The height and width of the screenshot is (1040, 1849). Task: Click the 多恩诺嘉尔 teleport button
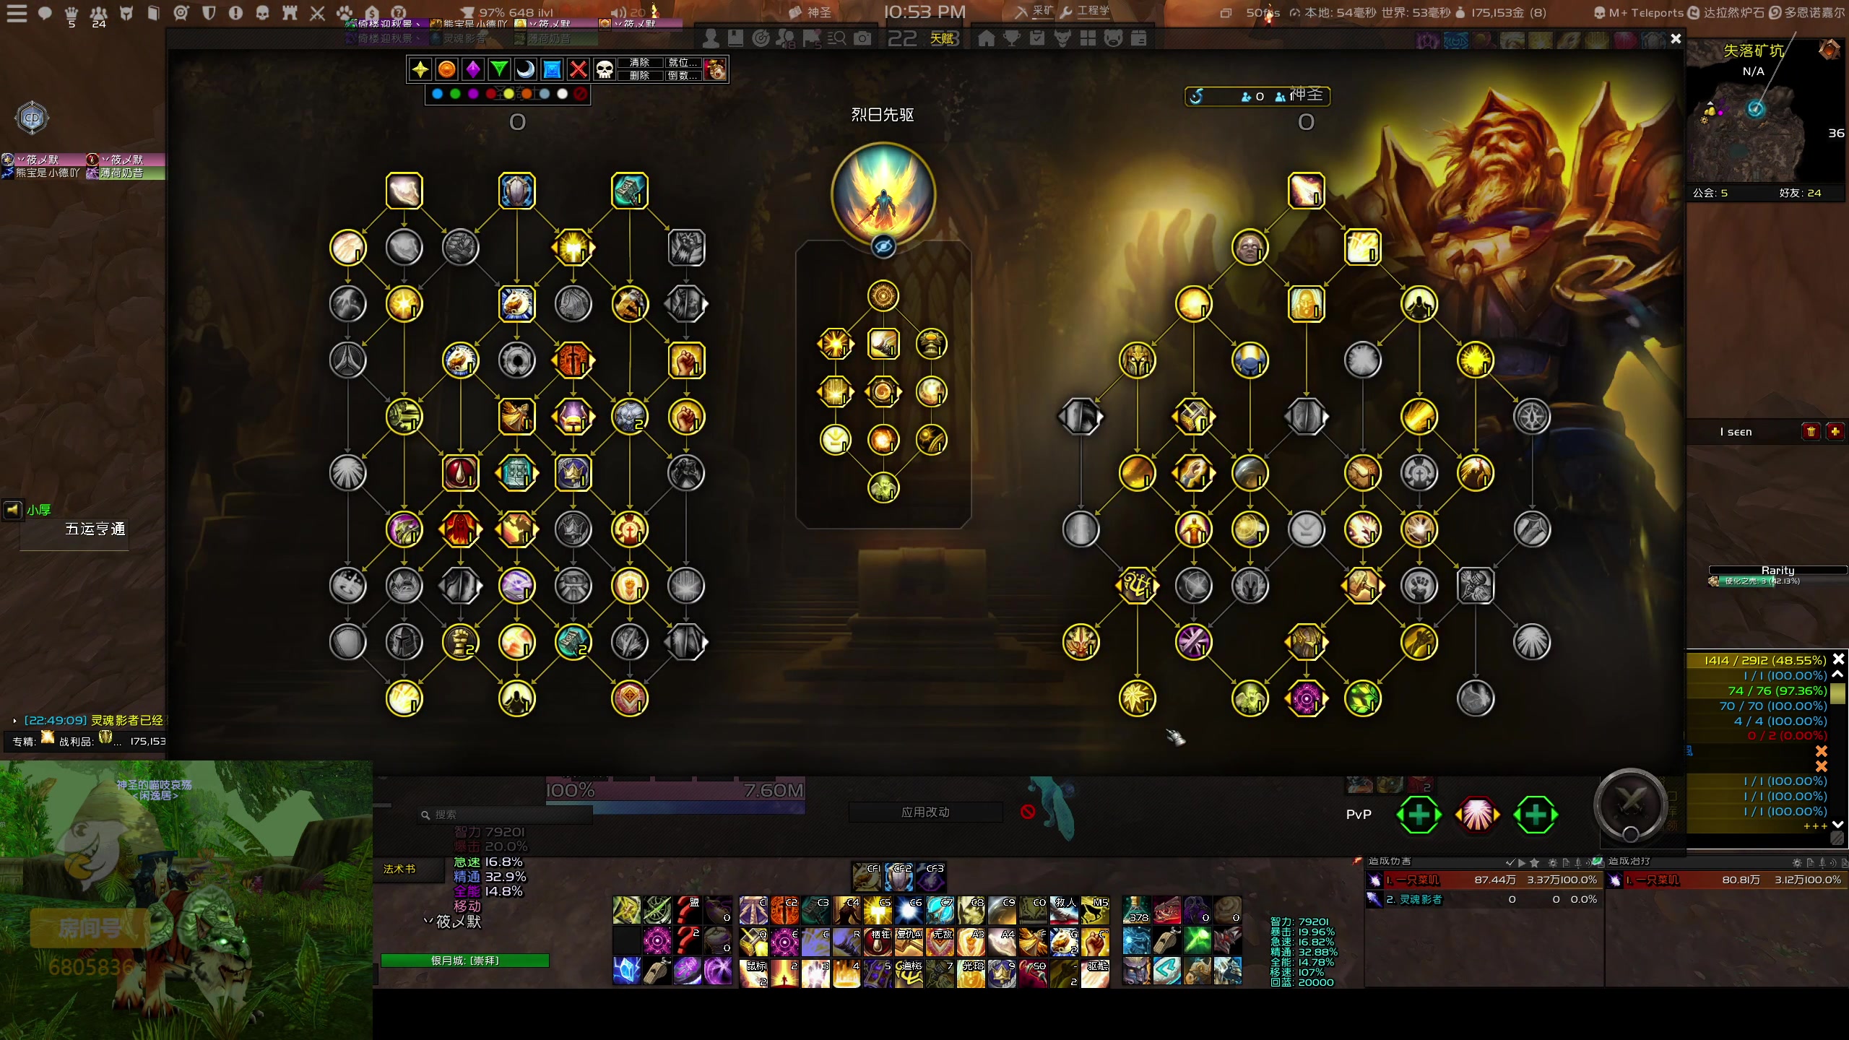pos(1806,13)
